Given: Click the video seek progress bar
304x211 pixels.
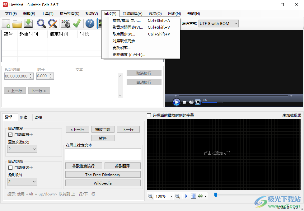Looking at the screenshot, I should (233, 96).
